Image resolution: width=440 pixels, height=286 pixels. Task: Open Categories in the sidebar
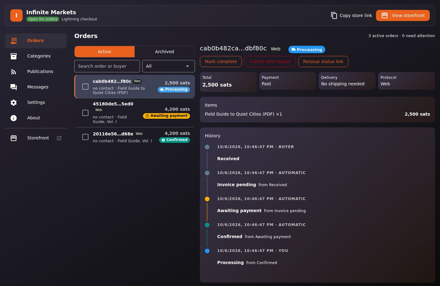(36, 56)
